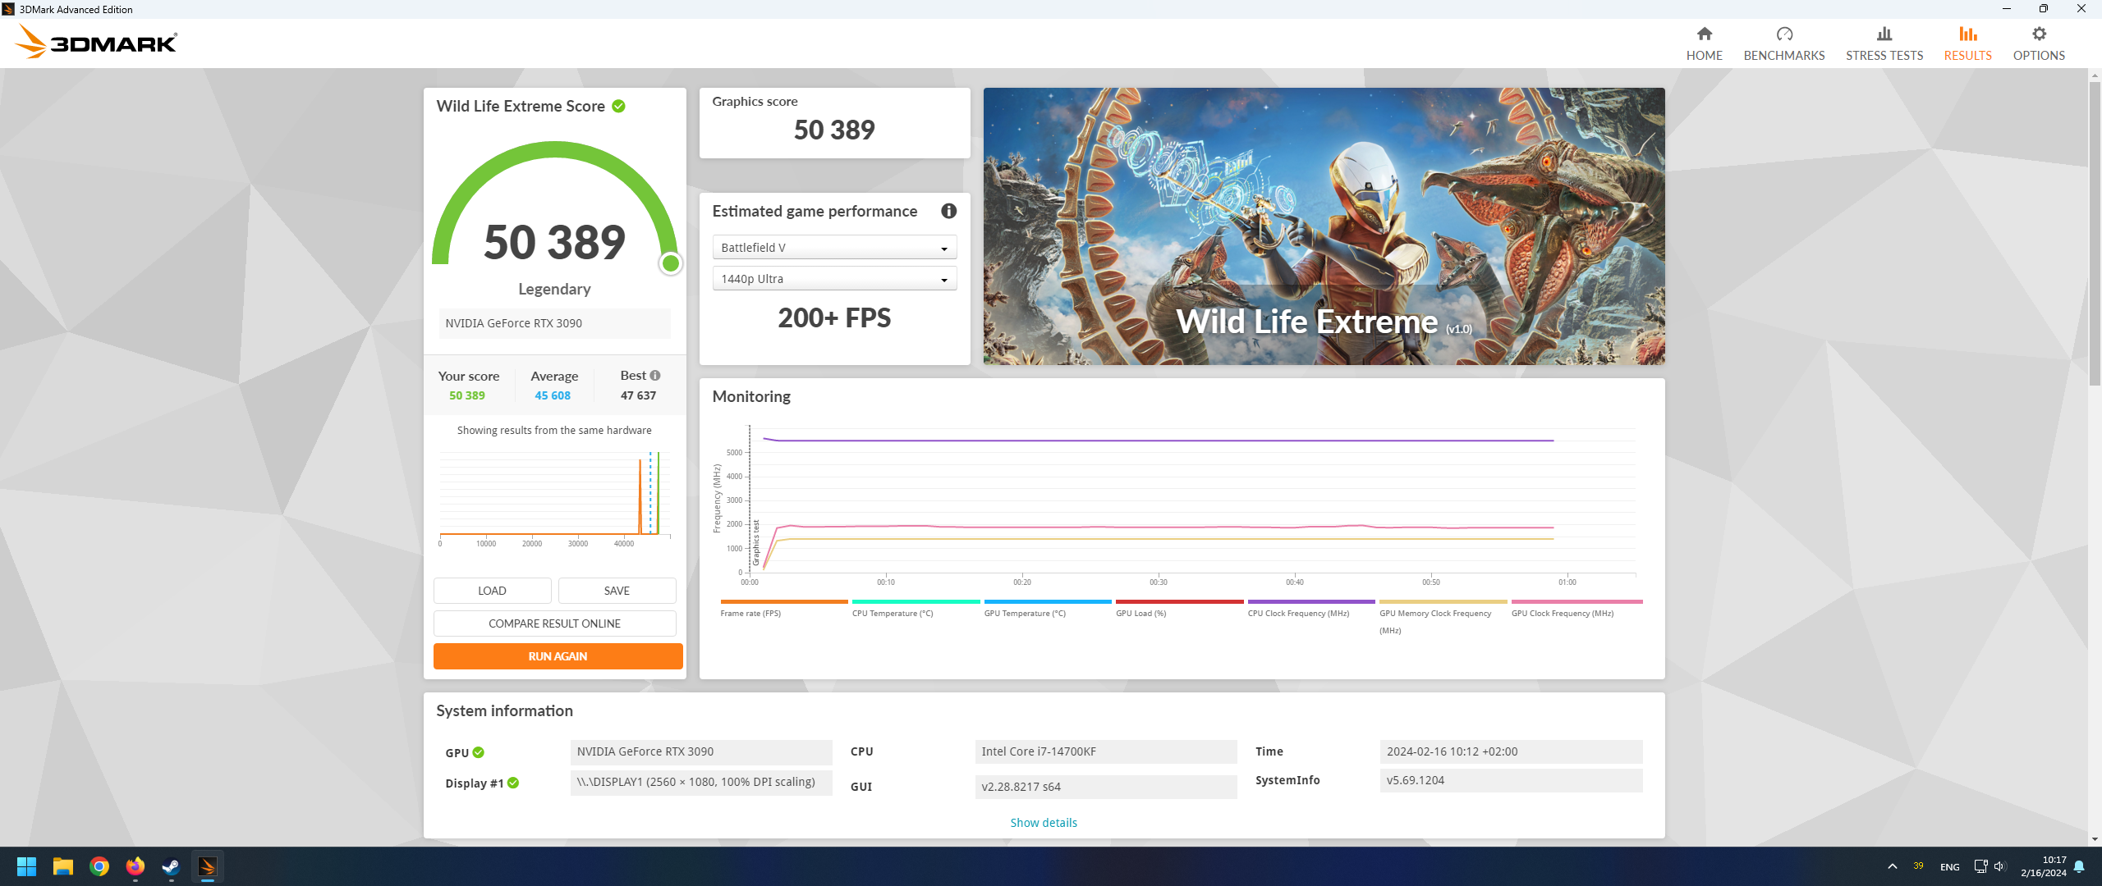Click the green check next to GPU
2102x886 pixels.
479,752
